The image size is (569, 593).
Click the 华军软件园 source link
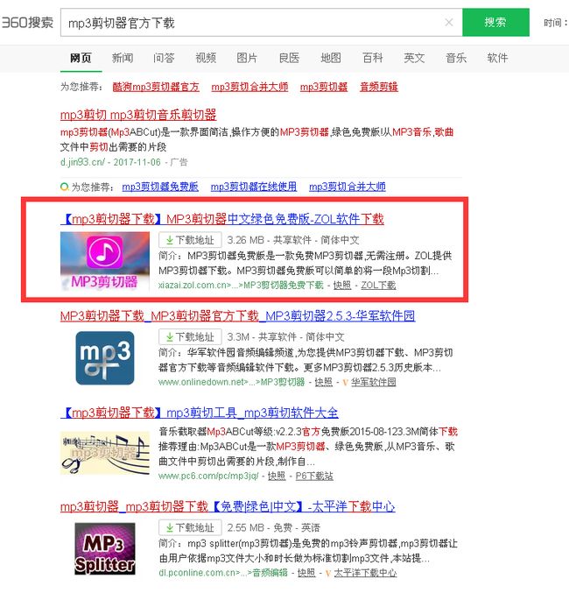(x=374, y=382)
